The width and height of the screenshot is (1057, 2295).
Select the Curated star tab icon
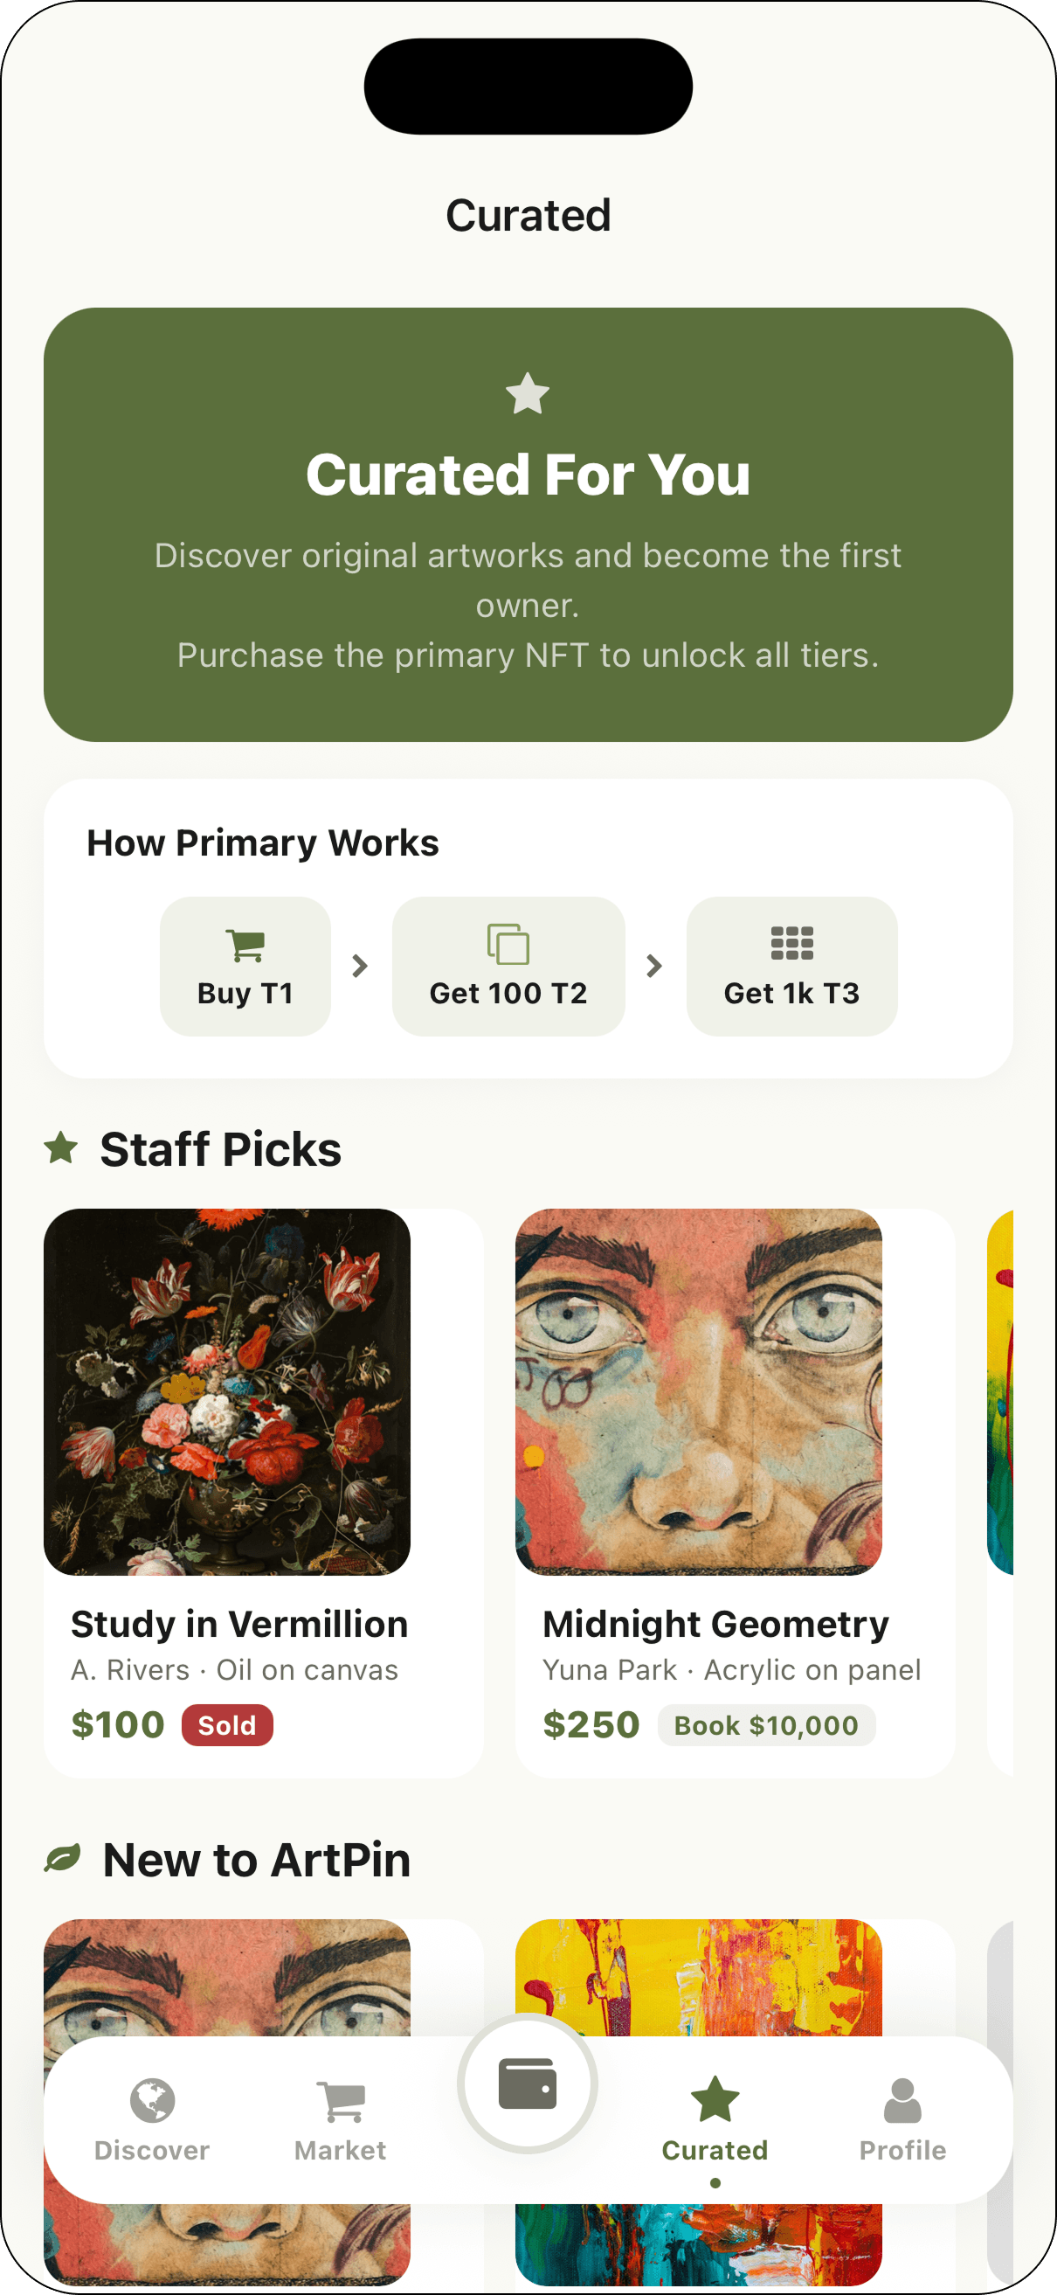coord(715,2099)
